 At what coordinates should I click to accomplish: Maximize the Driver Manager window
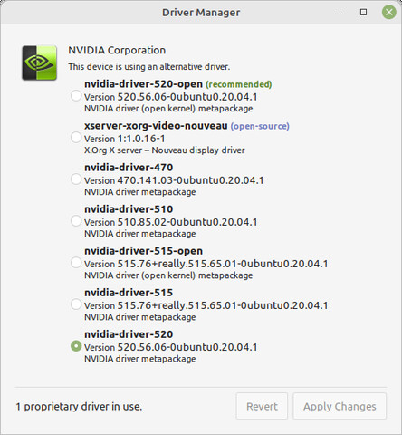click(x=363, y=13)
